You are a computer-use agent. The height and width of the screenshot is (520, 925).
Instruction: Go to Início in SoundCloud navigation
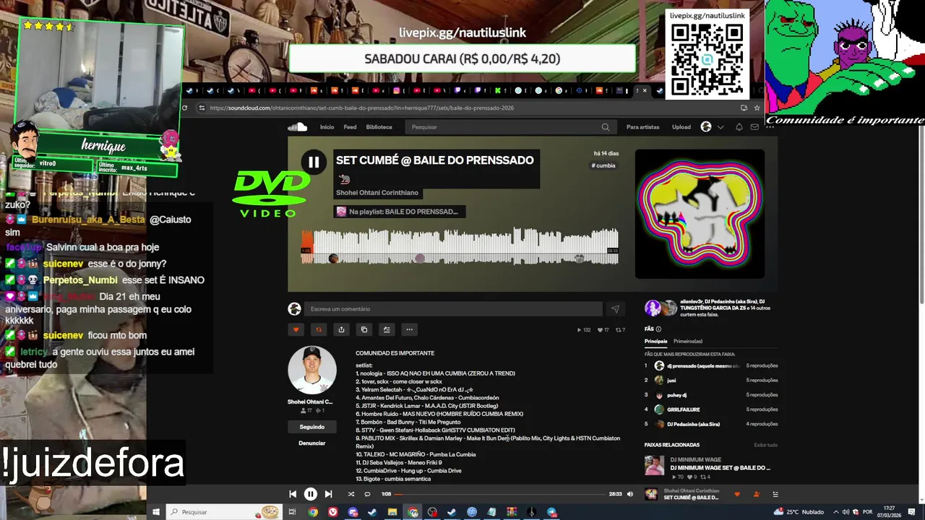(x=327, y=127)
